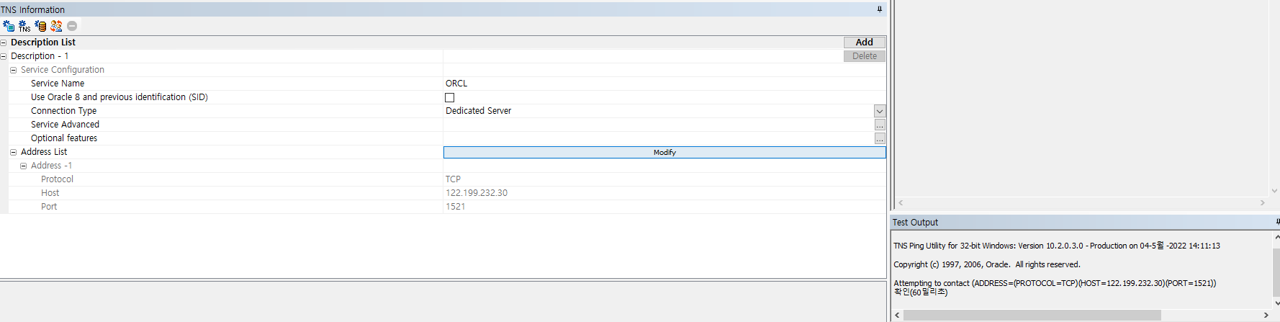This screenshot has height=322, width=1280.
Task: Open Service Advanced ellipsis editor
Action: [880, 125]
